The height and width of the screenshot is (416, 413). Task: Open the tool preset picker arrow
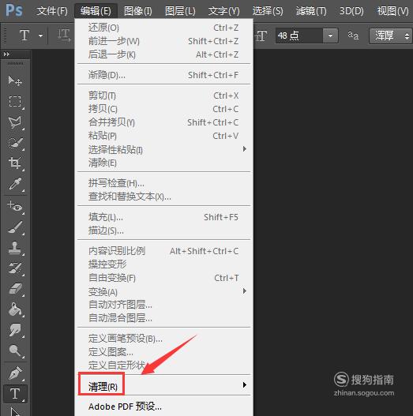tap(40, 36)
